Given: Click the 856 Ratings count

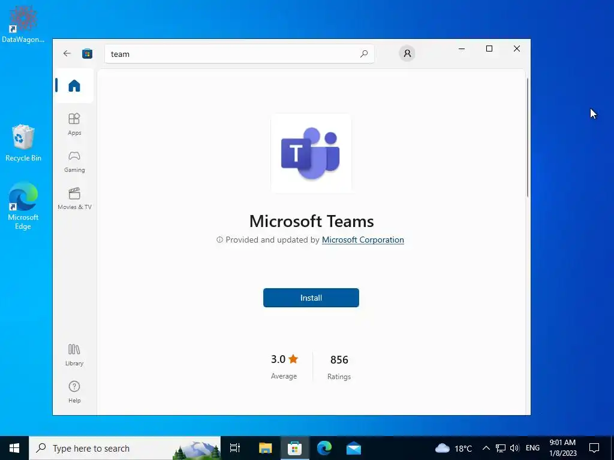Looking at the screenshot, I should pos(339,367).
